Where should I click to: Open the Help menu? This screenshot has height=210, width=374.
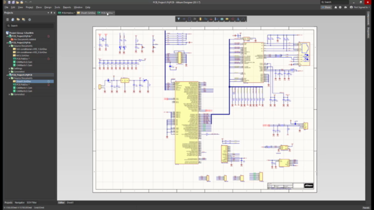point(88,8)
